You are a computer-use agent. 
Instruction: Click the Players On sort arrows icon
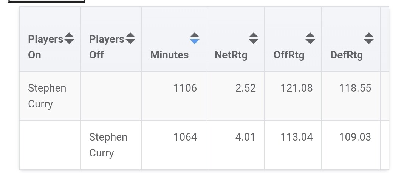coord(69,38)
